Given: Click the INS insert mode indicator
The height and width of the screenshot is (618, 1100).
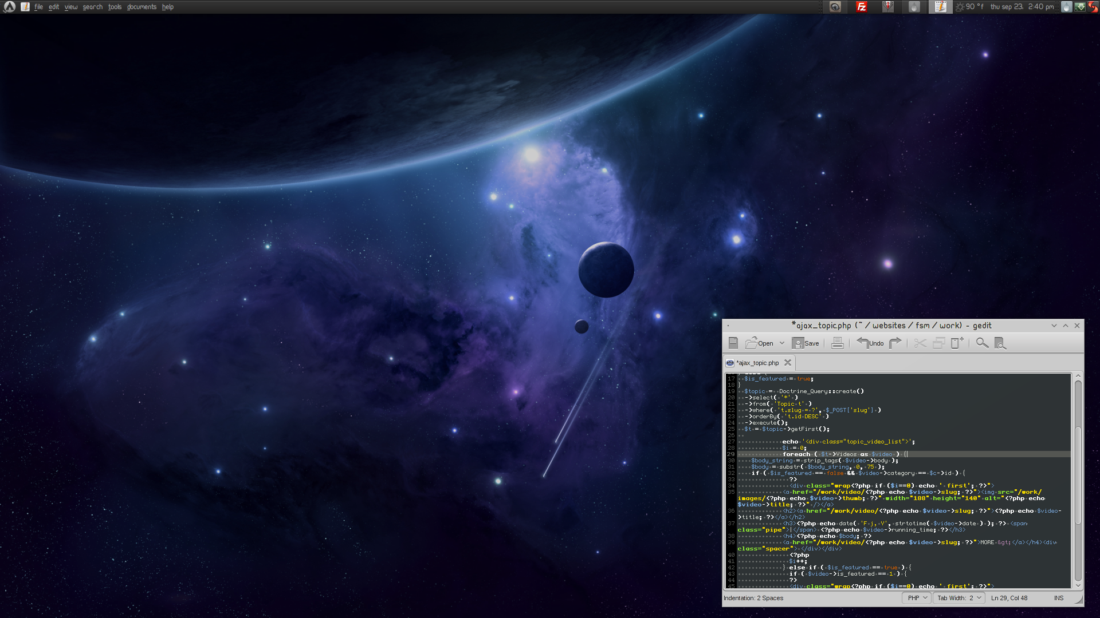Looking at the screenshot, I should (1058, 598).
